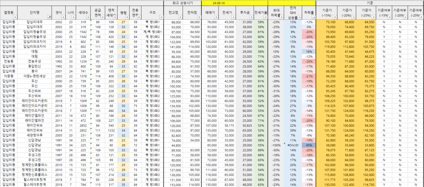This screenshot has width=424, height=187.
Task: Select the blue 45% 하락률 cell
Action: pyautogui.click(x=309, y=145)
